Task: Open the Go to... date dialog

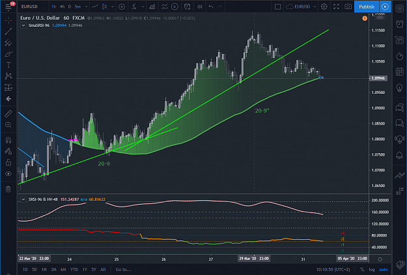Action: pos(123,269)
